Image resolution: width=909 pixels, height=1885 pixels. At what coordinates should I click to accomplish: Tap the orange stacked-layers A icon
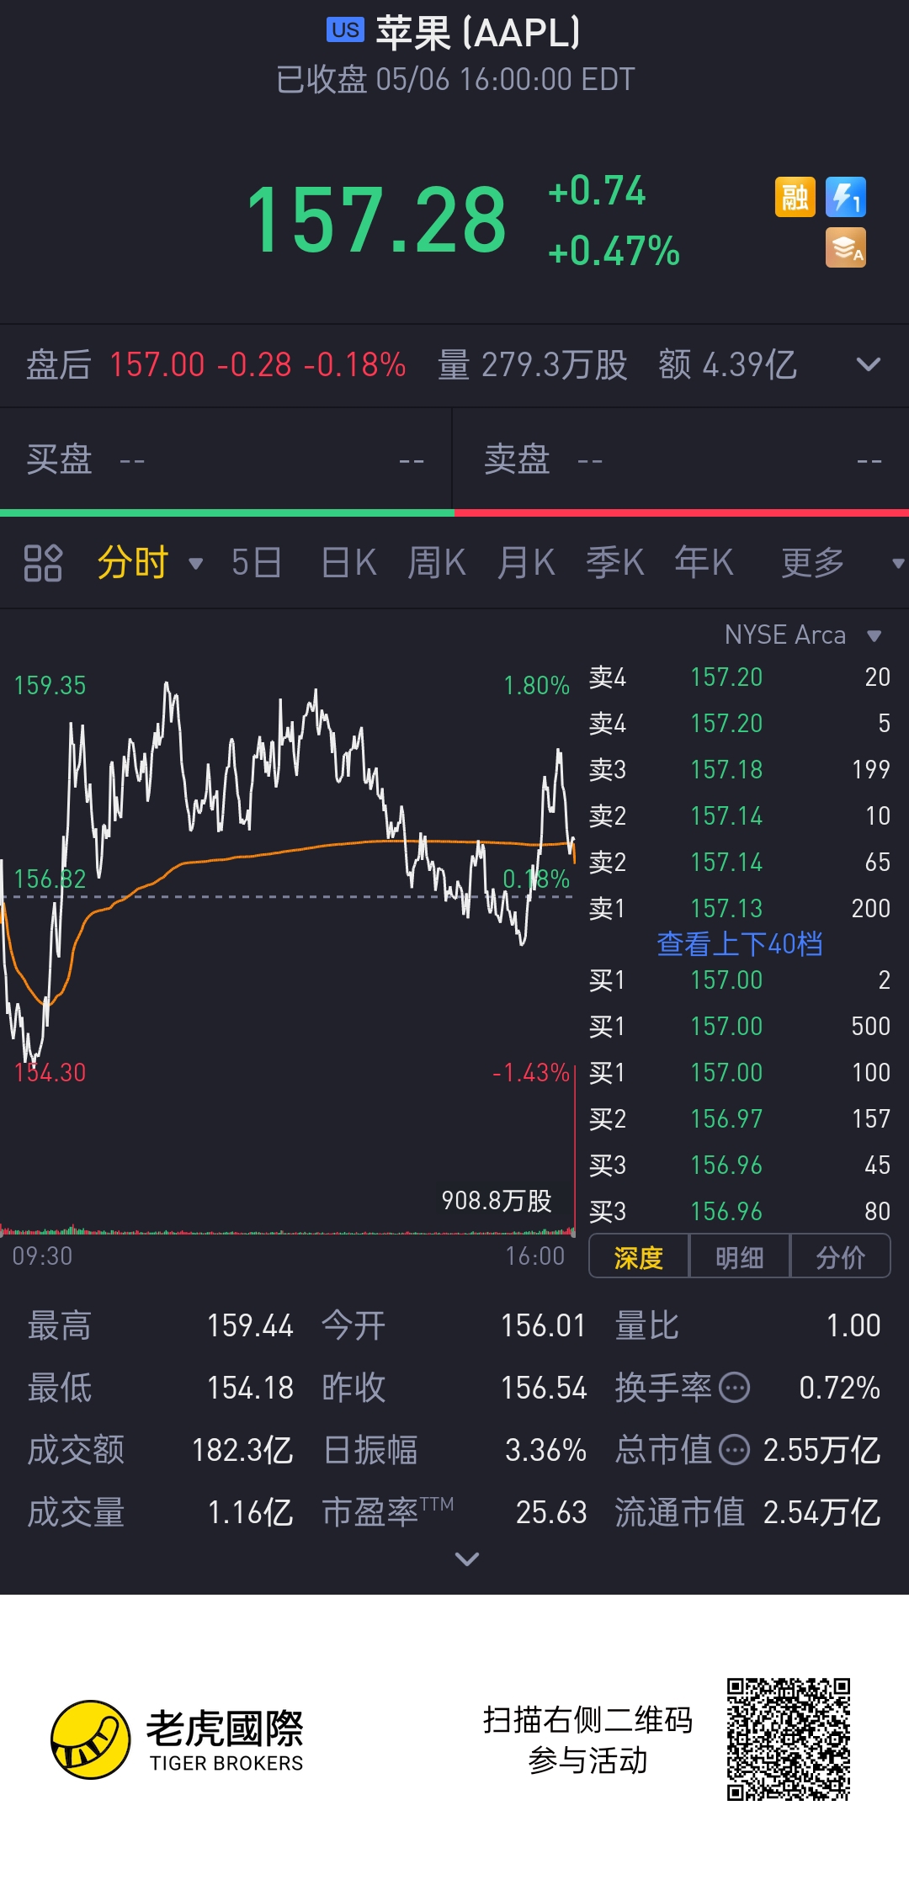click(x=846, y=248)
